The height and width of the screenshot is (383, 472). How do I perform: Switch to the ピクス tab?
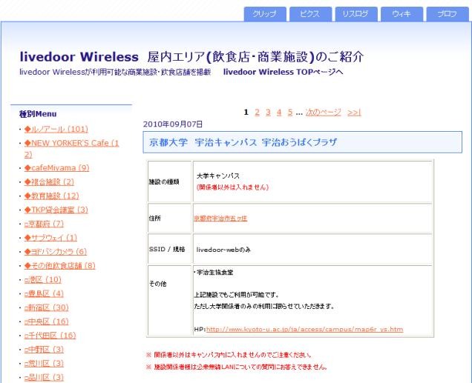point(311,14)
